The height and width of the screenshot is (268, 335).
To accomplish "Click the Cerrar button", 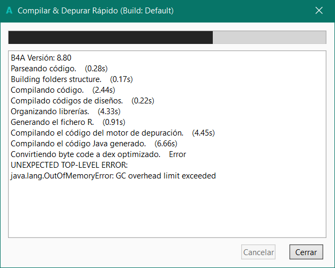I will click(306, 252).
